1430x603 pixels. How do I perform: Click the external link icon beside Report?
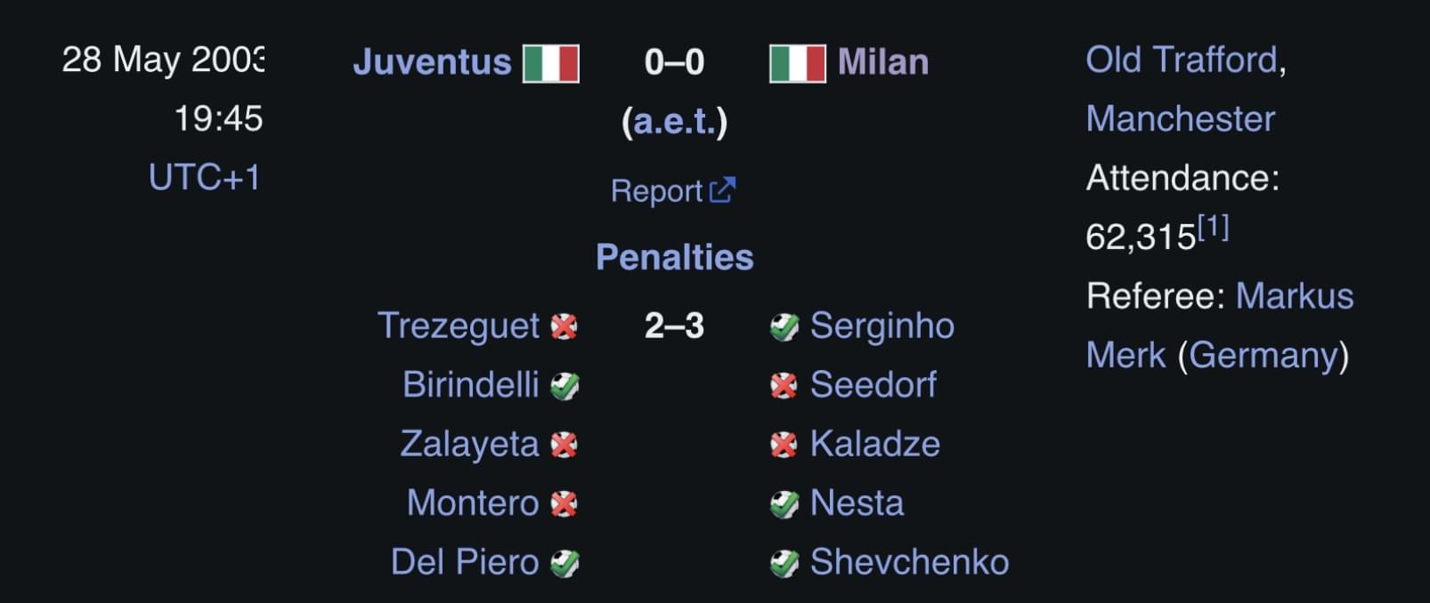[x=722, y=190]
